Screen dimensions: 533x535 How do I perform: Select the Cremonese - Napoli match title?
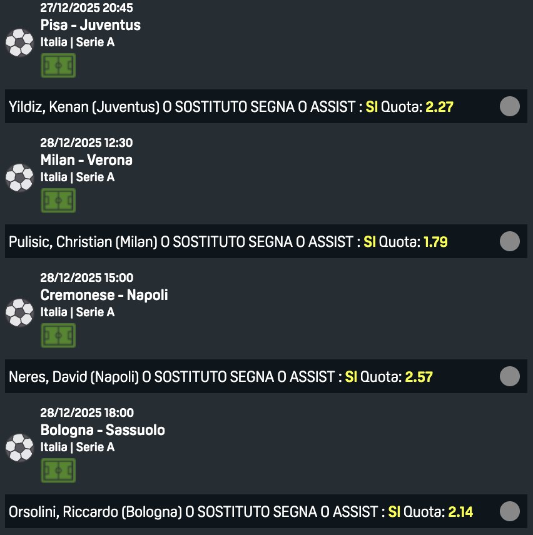click(104, 295)
